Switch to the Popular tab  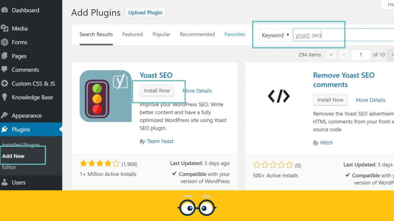[x=161, y=34]
